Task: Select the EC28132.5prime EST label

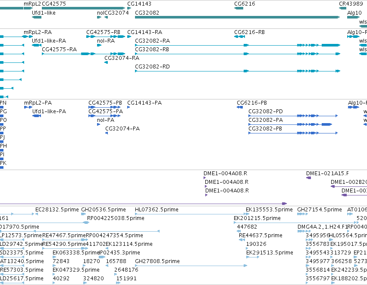Action: click(x=57, y=210)
